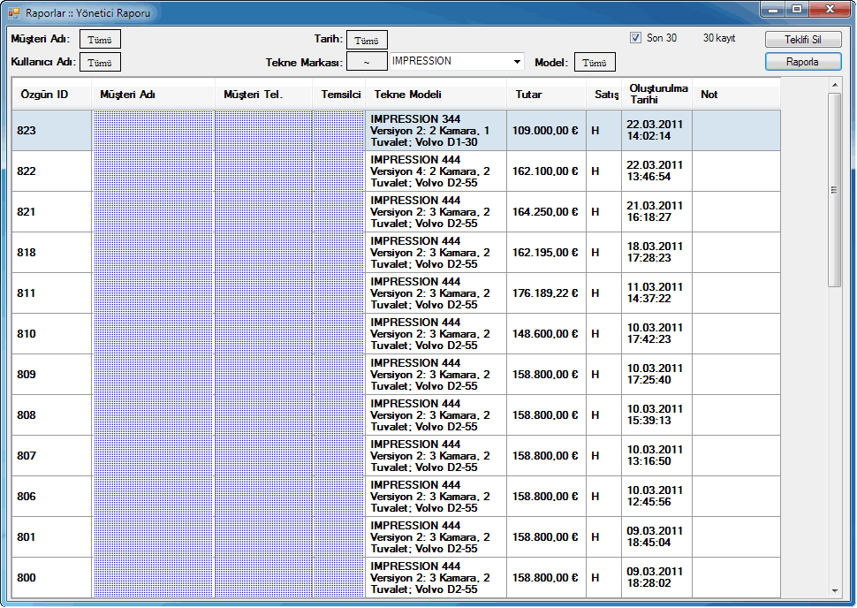
Task: Select row with ID 823
Action: pyautogui.click(x=397, y=130)
